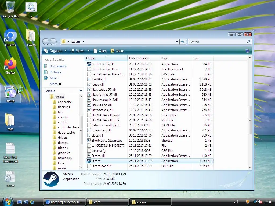Click Show Desktop in quick launch

pyautogui.click(x=20, y=202)
